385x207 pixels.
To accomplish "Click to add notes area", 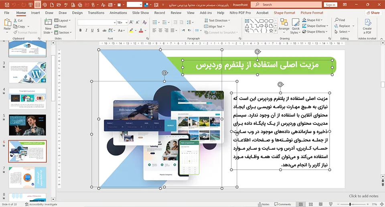I will (363, 196).
